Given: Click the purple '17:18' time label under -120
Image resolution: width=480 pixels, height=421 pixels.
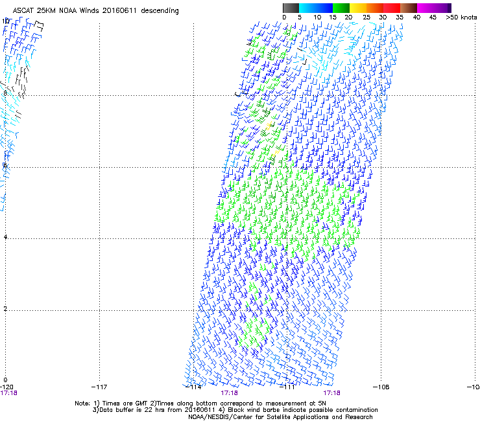Looking at the screenshot, I should tap(8, 393).
